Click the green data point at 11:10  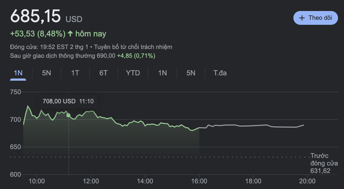68,115
